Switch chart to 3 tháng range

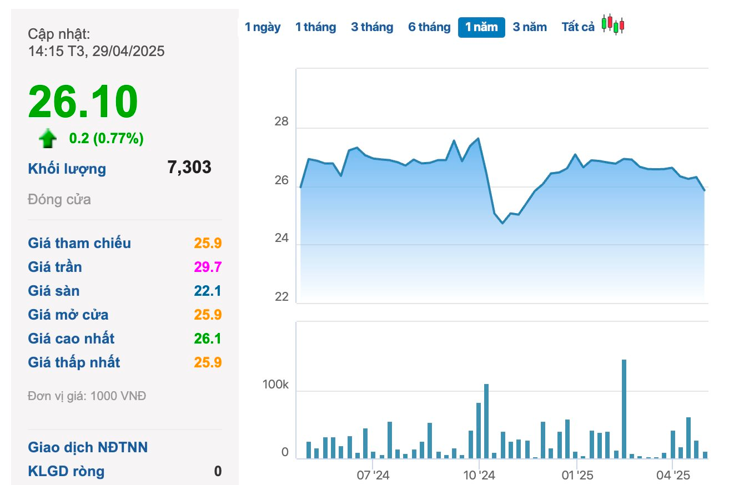tap(372, 27)
